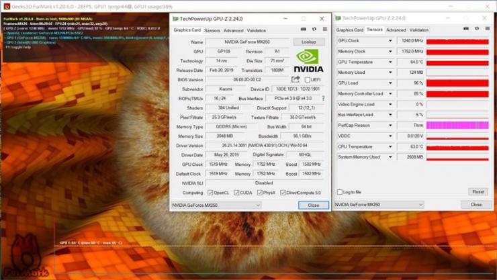Click the Lookup button
The height and width of the screenshot is (280, 497).
coord(309,42)
